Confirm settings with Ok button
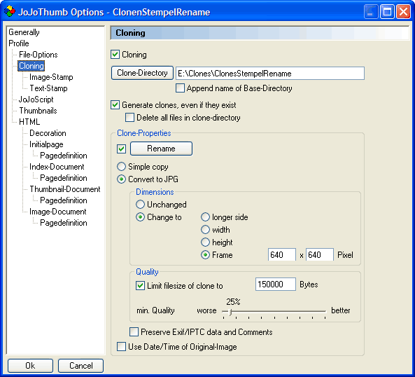The height and width of the screenshot is (377, 415). [30, 366]
